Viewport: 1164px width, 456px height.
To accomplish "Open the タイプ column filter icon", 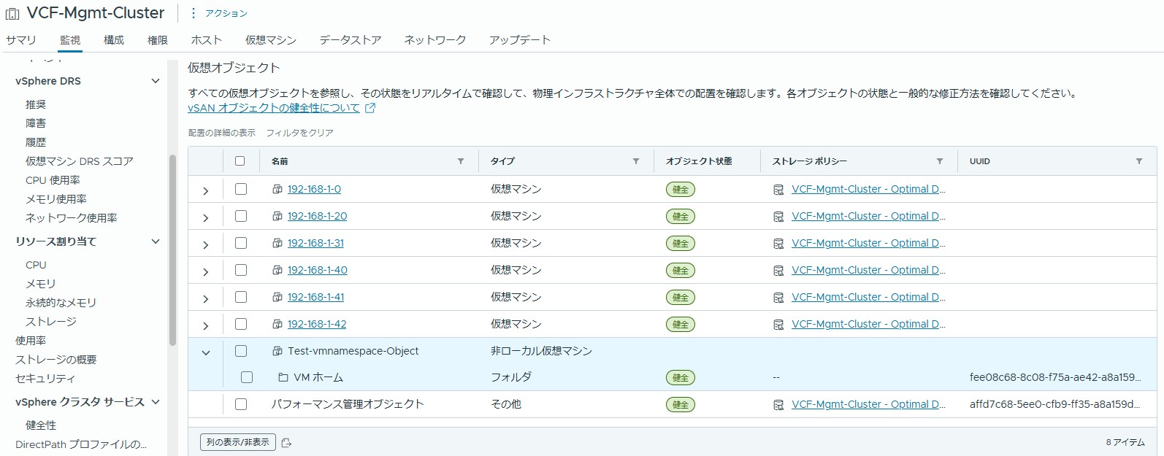I will (x=636, y=161).
